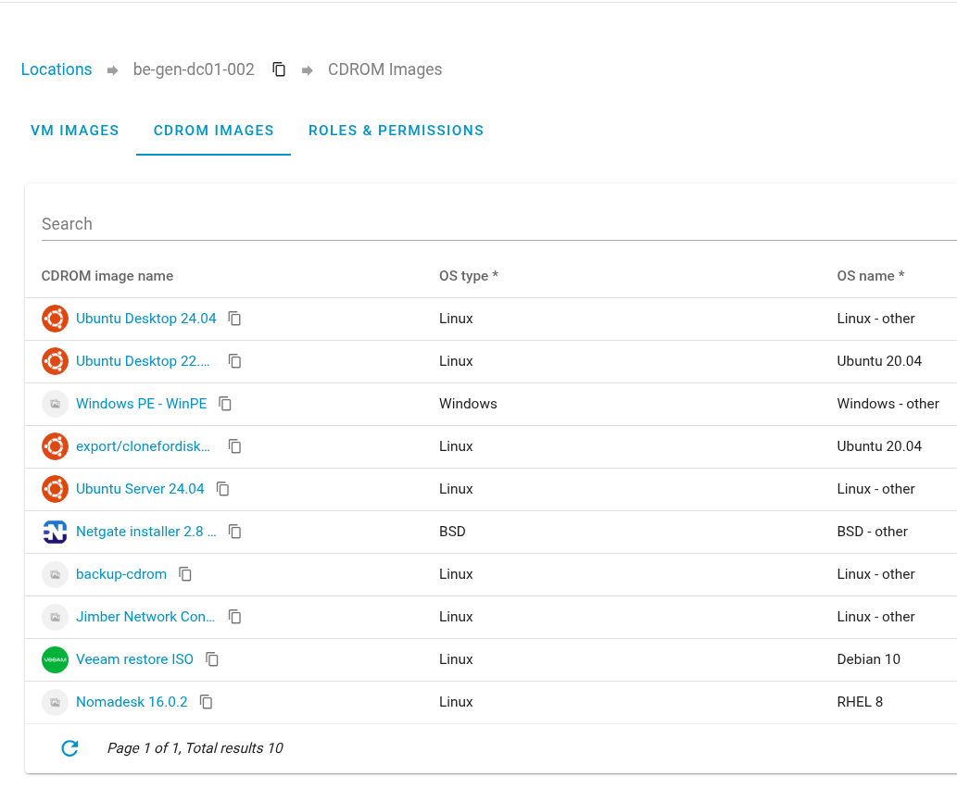The height and width of the screenshot is (802, 957).
Task: Switch to the VM Images tab
Action: coord(75,131)
